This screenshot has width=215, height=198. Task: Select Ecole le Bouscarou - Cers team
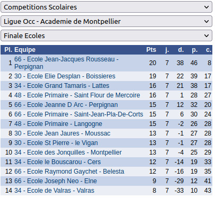[x=58, y=162]
